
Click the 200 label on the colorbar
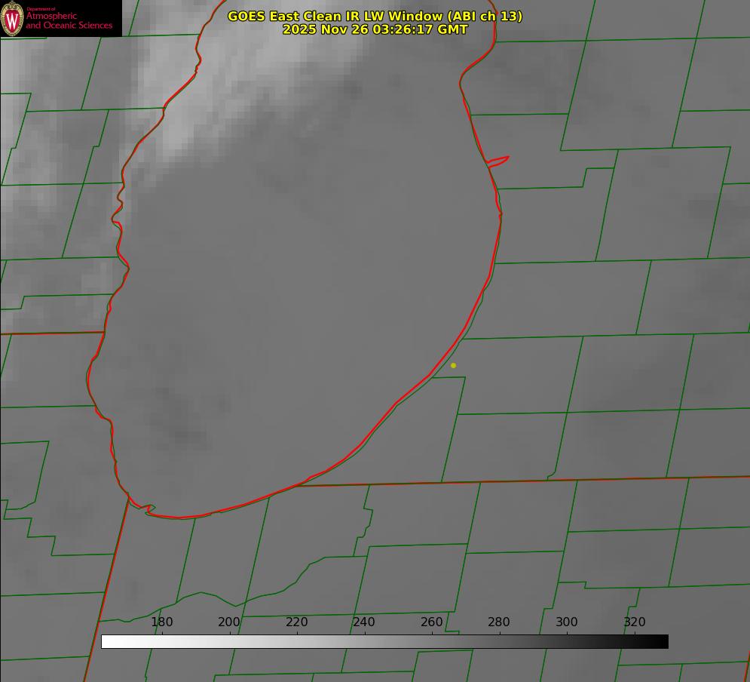click(229, 622)
